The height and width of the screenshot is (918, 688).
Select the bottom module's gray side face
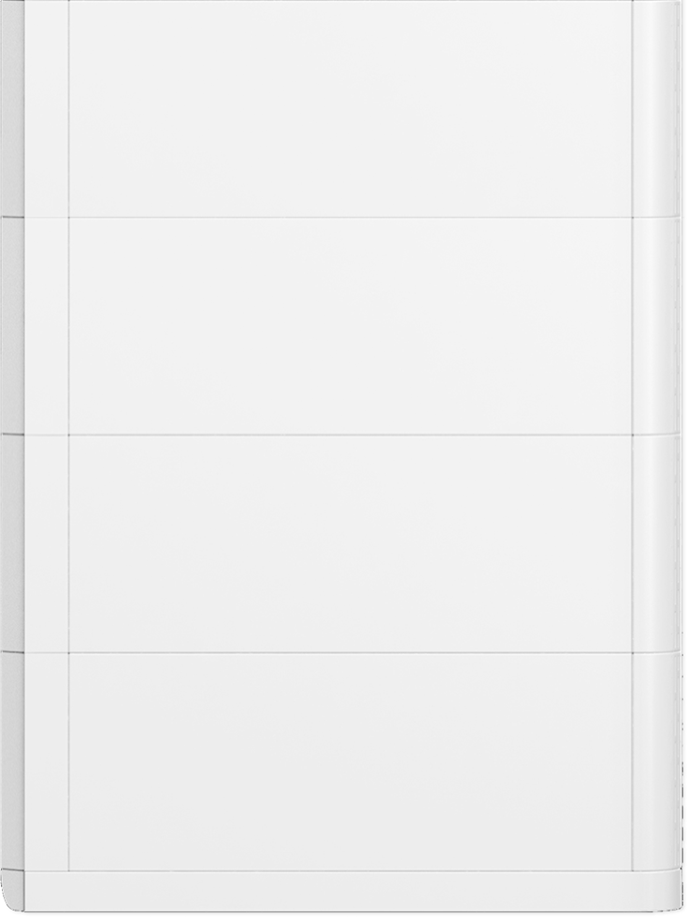pyautogui.click(x=12, y=762)
